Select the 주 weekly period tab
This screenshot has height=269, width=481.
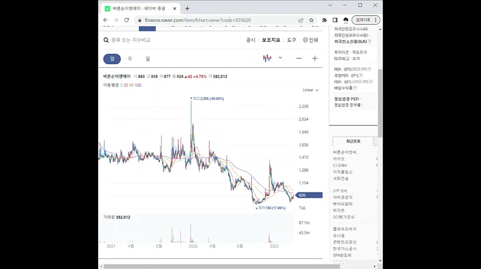pos(130,59)
